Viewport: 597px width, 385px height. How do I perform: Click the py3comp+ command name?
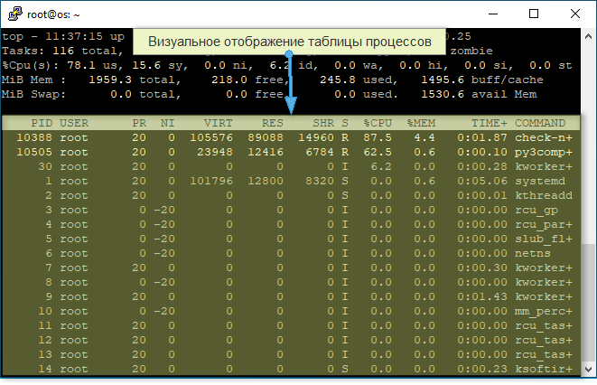coord(544,152)
